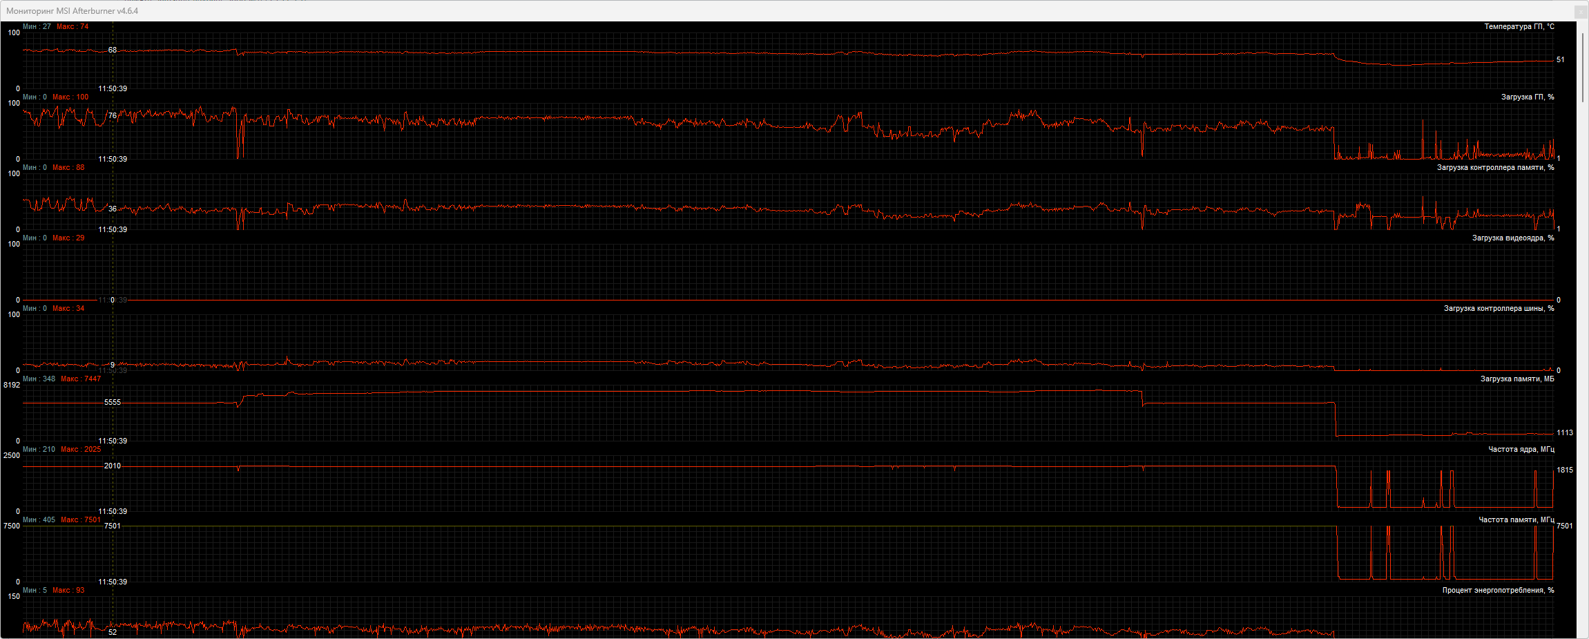
Task: Click the 'Макс : 88' memory controller label
Action: [68, 168]
